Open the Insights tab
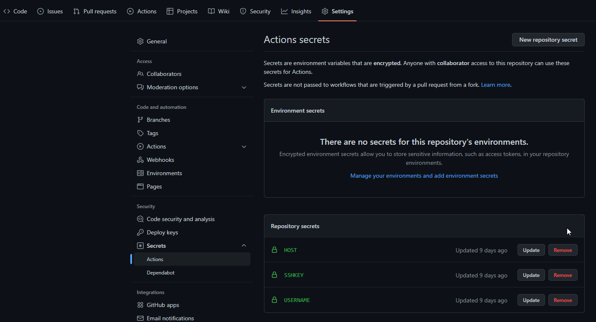Screen dimensions: 596x322 pyautogui.click(x=296, y=11)
